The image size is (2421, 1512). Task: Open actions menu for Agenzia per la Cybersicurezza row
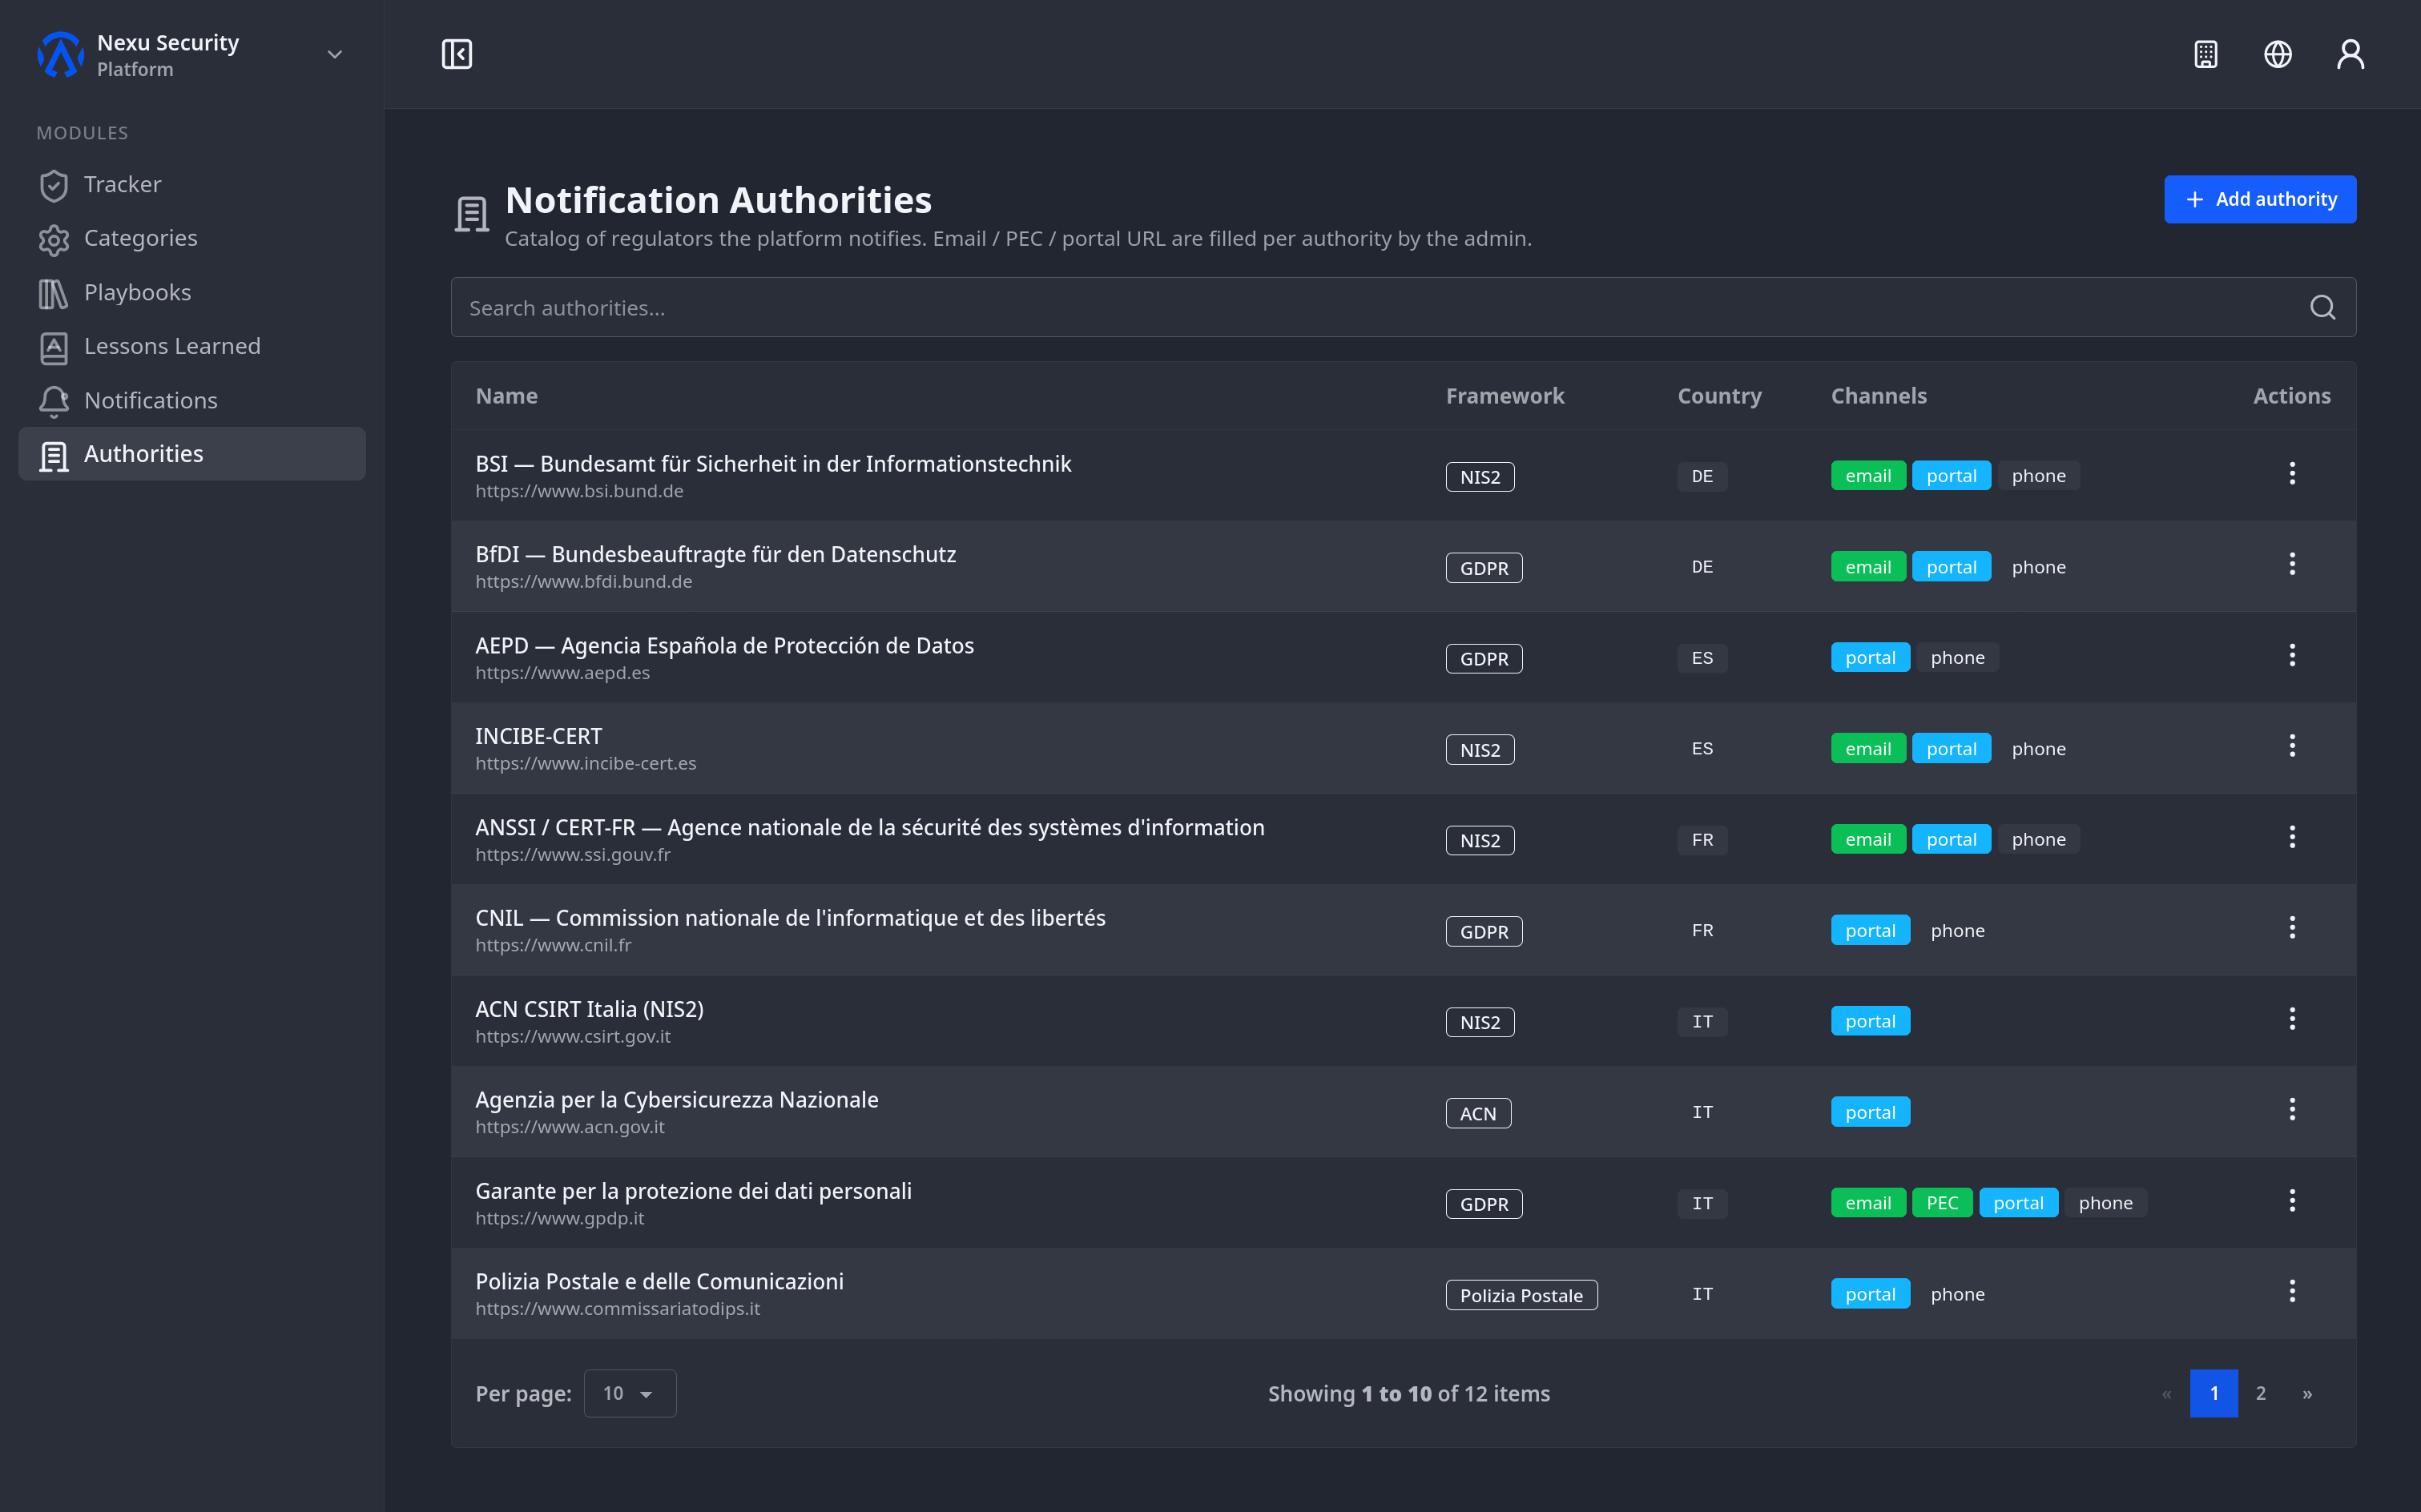point(2292,1110)
